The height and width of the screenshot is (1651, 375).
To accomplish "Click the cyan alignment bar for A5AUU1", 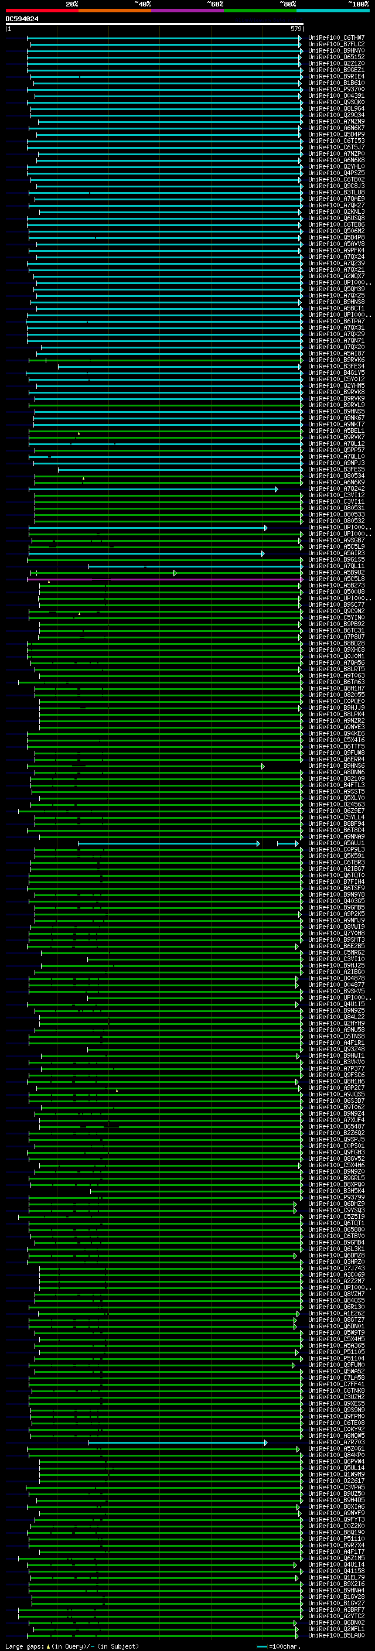I will (x=169, y=843).
